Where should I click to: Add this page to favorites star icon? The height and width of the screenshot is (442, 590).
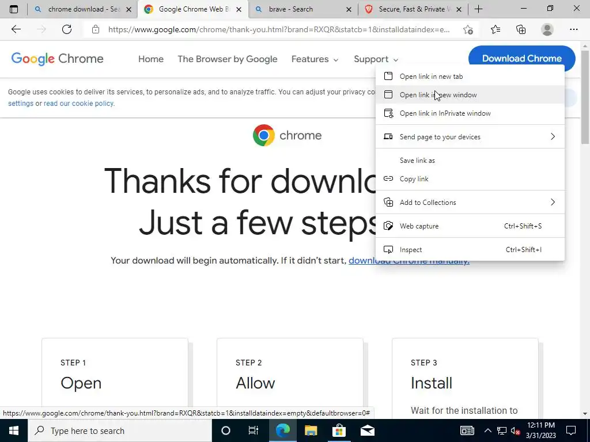(x=468, y=29)
